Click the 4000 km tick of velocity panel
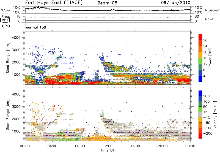Screen dimensions: 220x152 coord(16,94)
